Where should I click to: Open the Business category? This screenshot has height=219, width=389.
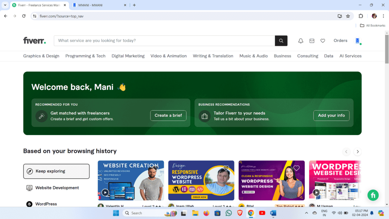point(282,56)
